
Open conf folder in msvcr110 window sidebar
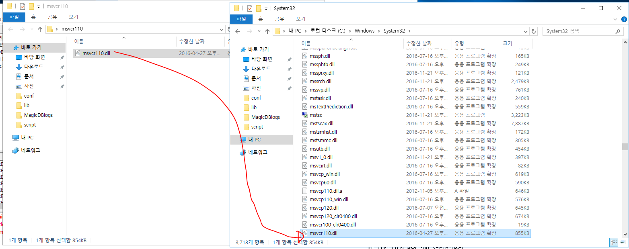point(29,96)
